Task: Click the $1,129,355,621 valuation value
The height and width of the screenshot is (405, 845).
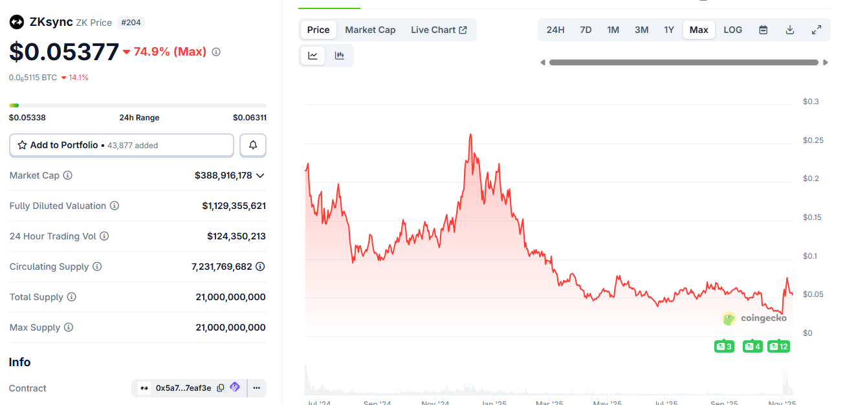Action: [x=234, y=206]
